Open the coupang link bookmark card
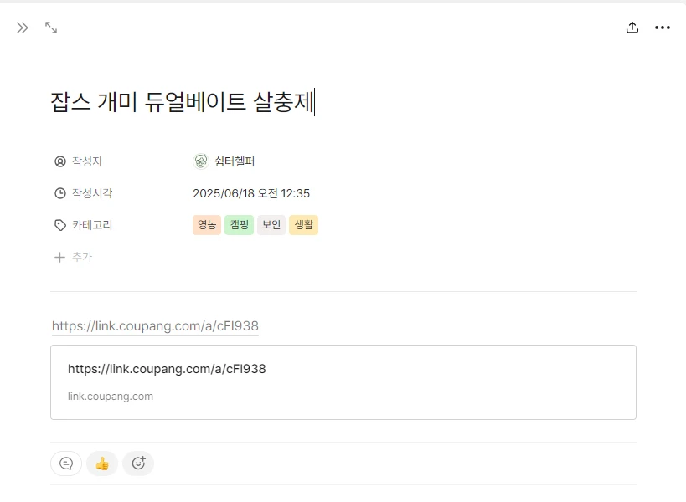Viewport: 686px width, 502px height. pos(343,382)
